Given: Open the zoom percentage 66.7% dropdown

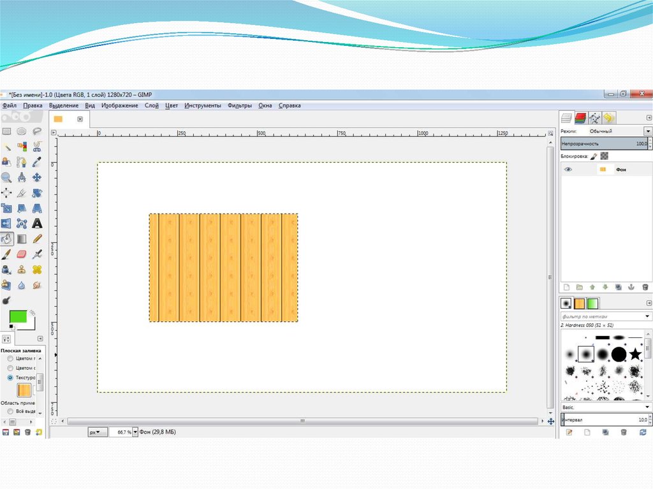Looking at the screenshot, I should point(135,432).
